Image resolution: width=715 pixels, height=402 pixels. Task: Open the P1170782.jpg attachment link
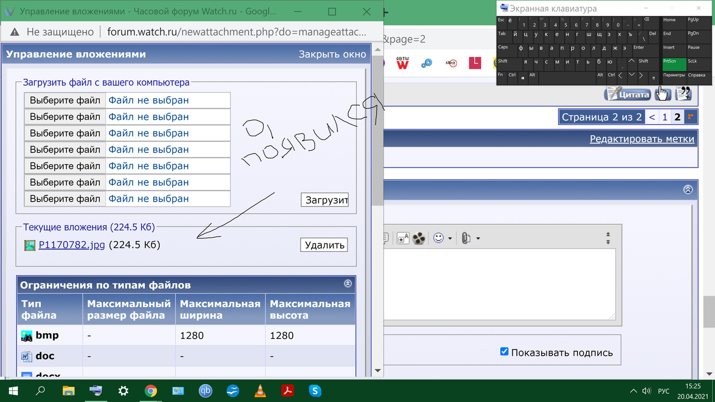click(x=71, y=245)
